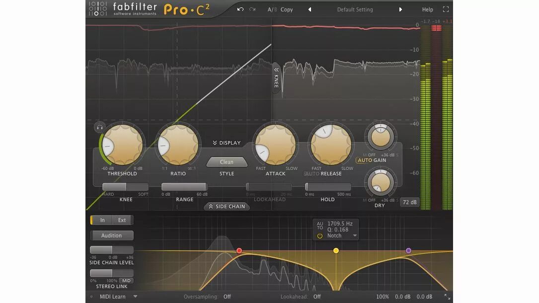Click the MIDI activity indicator dot

(x=91, y=297)
